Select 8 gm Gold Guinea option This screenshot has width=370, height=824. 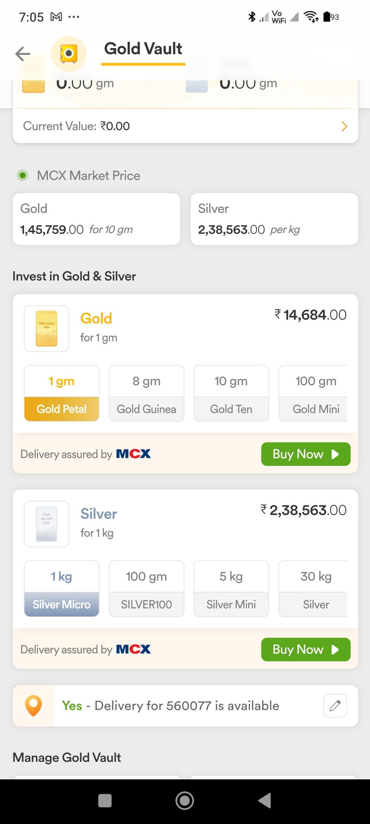coord(147,393)
